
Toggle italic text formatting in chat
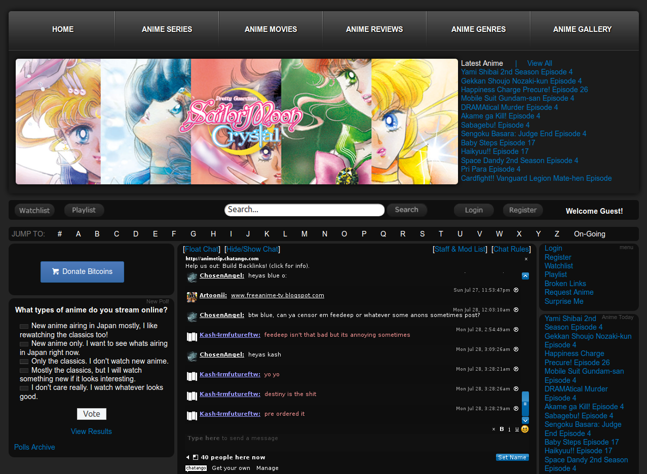pos(509,429)
